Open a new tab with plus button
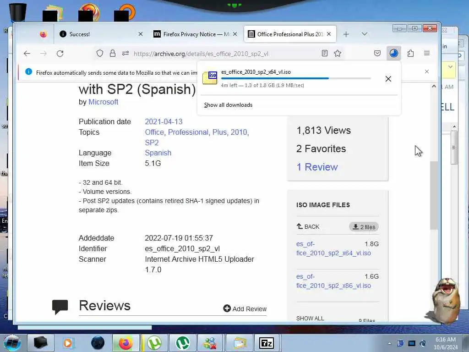The height and width of the screenshot is (352, 469). [346, 34]
